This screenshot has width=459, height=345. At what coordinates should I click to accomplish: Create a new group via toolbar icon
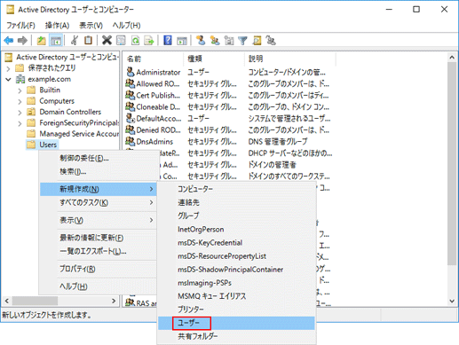click(215, 40)
